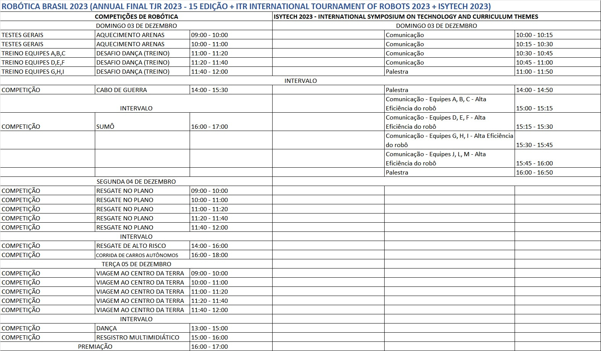Click the TREINO EQUIPES A,B,C cell

(x=34, y=53)
